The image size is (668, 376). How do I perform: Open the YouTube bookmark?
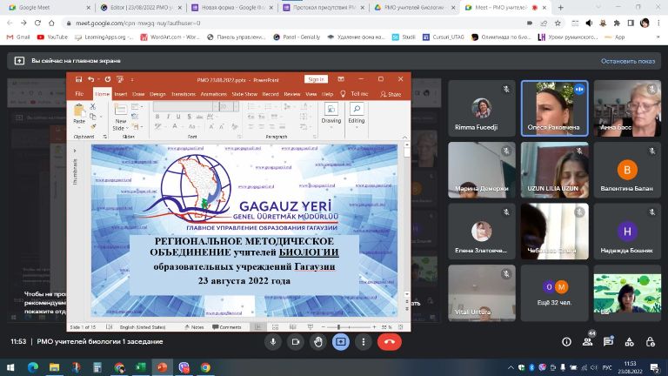[x=52, y=37]
